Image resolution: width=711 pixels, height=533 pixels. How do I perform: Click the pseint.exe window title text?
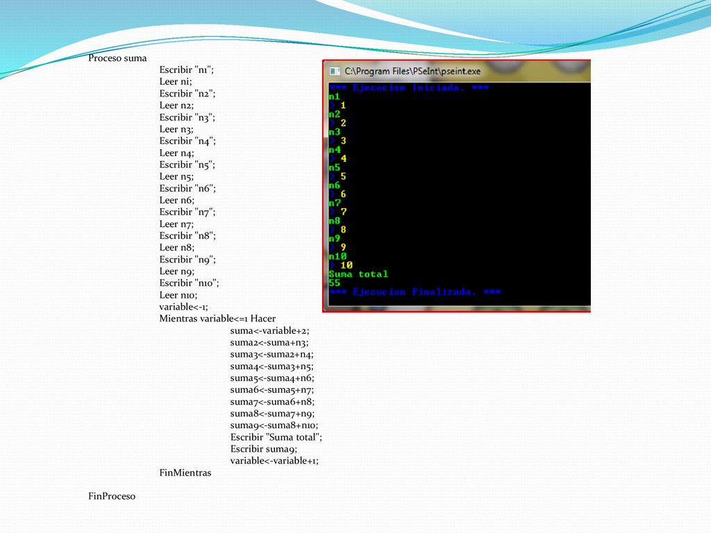(x=412, y=71)
